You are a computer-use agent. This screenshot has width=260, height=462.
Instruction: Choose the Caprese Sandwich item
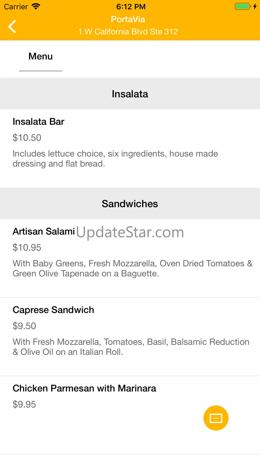pos(53,310)
